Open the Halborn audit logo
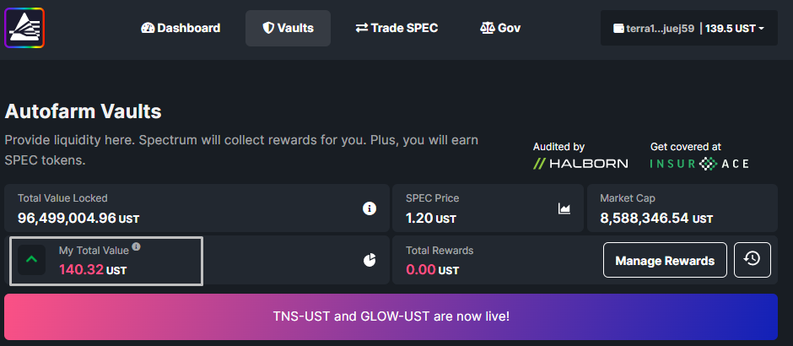Screen dimensions: 793x346 580,164
